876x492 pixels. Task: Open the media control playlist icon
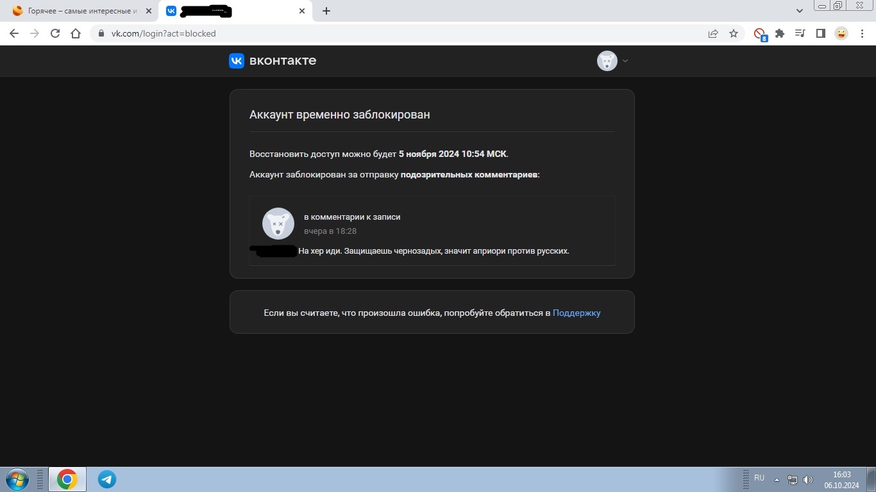800,33
